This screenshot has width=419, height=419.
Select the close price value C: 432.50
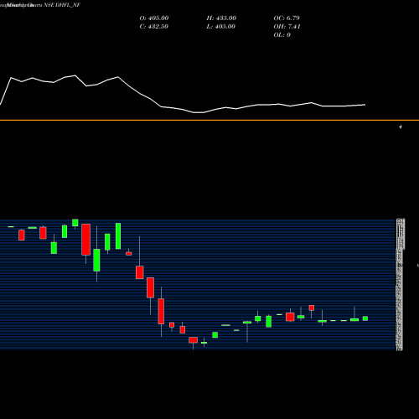pos(153,27)
